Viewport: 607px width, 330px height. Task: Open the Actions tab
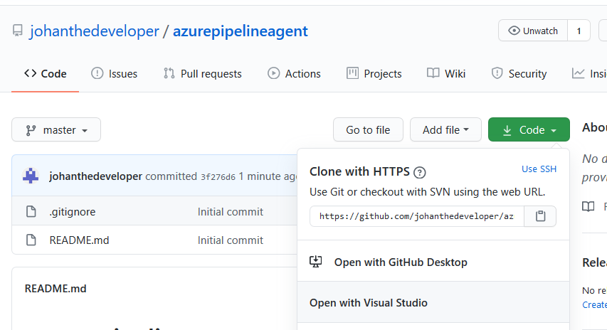(294, 73)
